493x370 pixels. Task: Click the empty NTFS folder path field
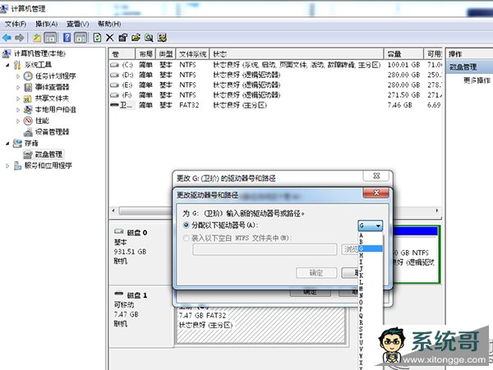[x=265, y=249]
